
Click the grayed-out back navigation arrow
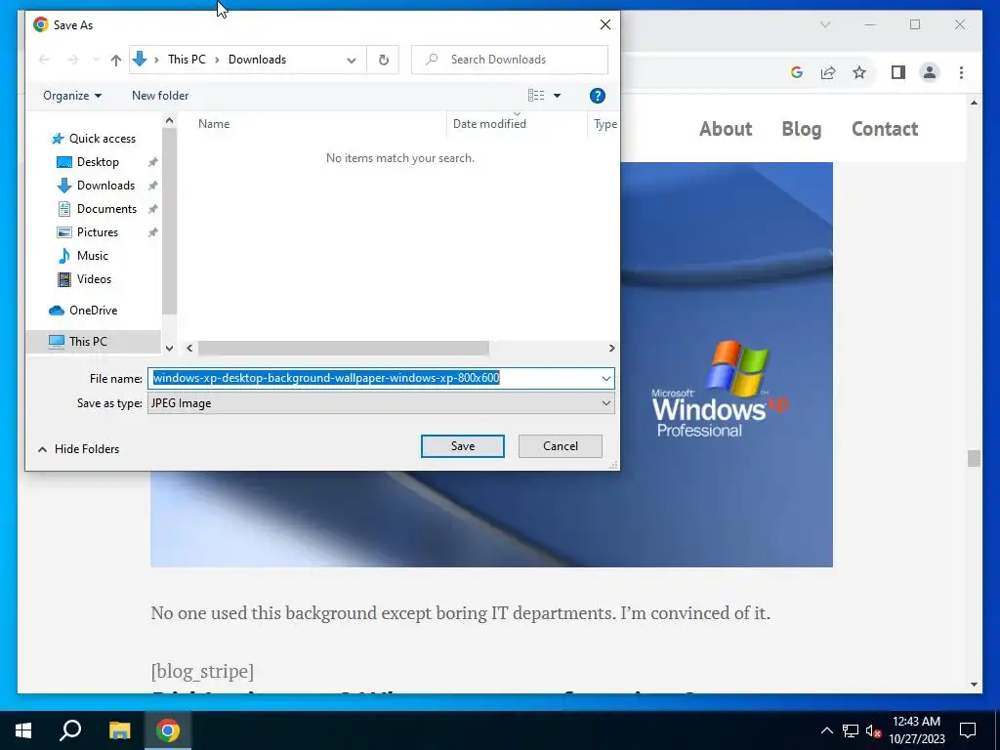pos(44,60)
